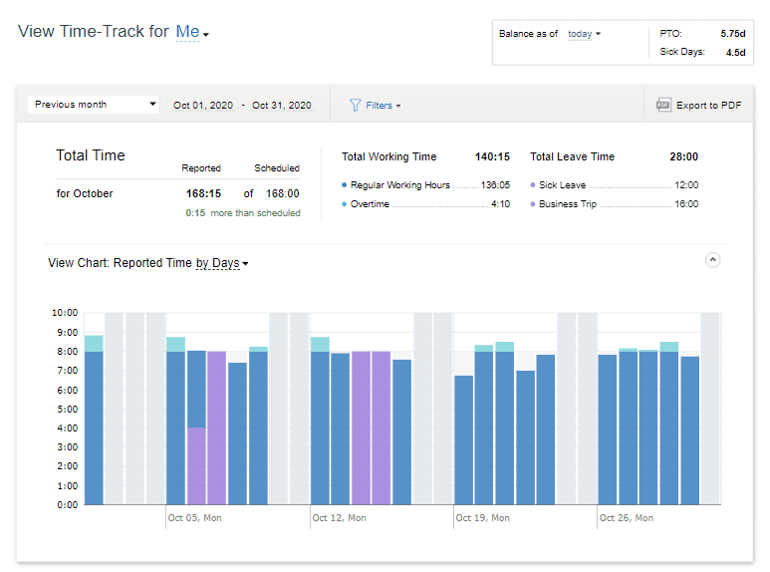Click '0:15 more than scheduled' text
Screen dimensions: 770x572
[243, 213]
